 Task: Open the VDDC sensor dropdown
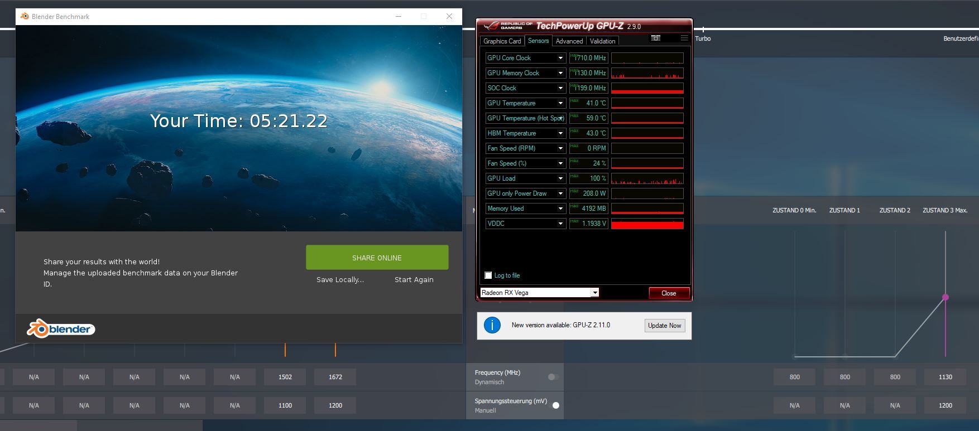click(x=560, y=224)
